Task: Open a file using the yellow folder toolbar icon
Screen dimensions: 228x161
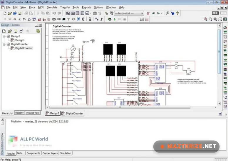Action: 10,13
